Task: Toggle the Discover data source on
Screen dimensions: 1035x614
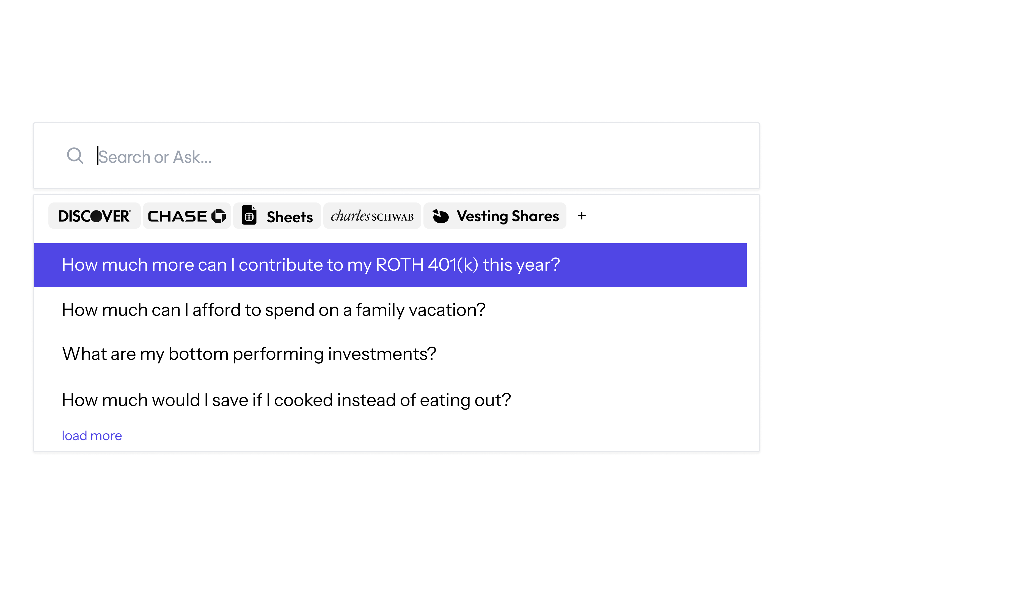Action: point(94,216)
